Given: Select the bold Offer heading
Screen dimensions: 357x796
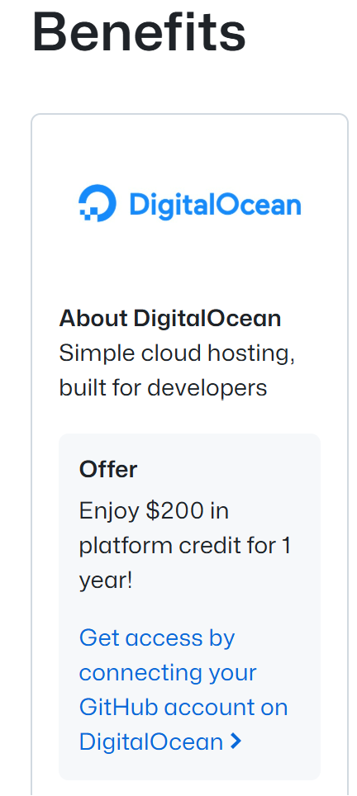Looking at the screenshot, I should 108,469.
